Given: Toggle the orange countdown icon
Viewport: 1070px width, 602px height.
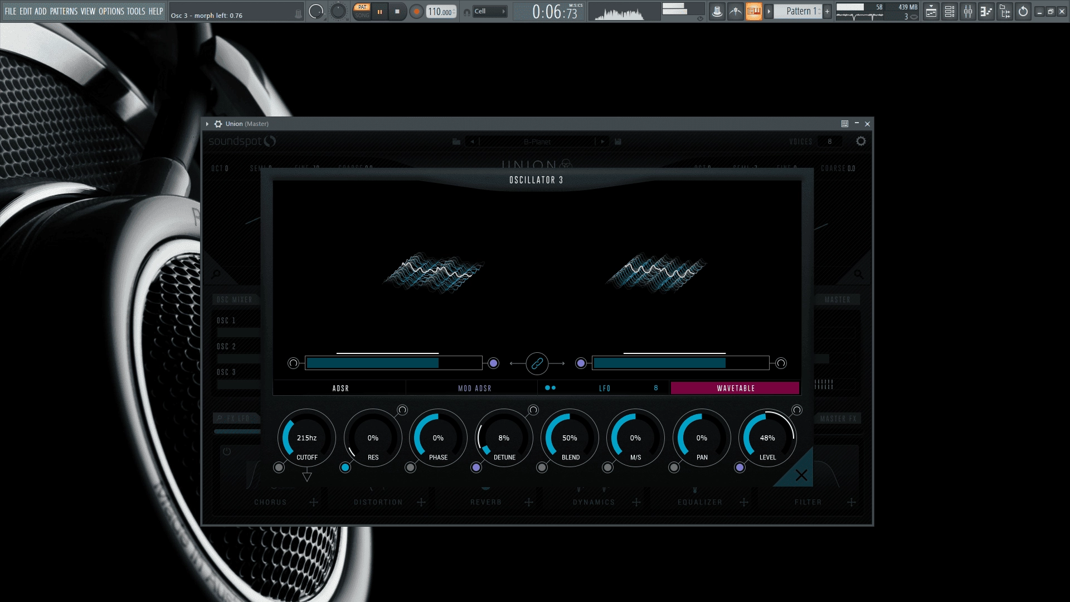Looking at the screenshot, I should coord(753,11).
